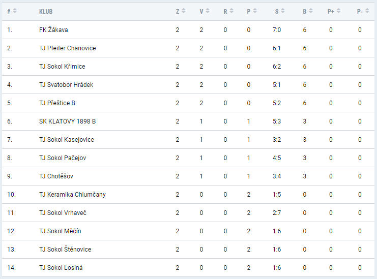Screen dimensions: 377x279
Task: Sort by S score column arrows
Action: (283, 11)
